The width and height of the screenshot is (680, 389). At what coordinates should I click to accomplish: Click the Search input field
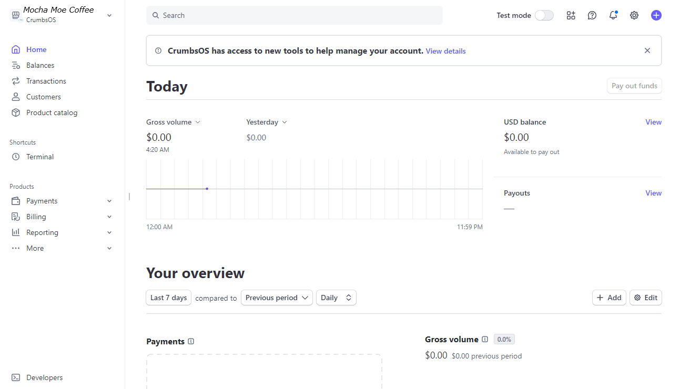point(295,15)
